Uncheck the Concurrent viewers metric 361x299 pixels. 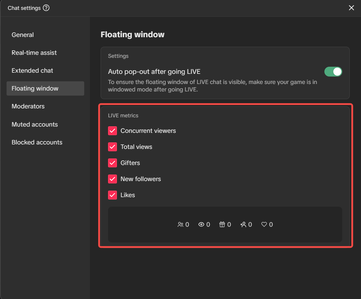(112, 130)
